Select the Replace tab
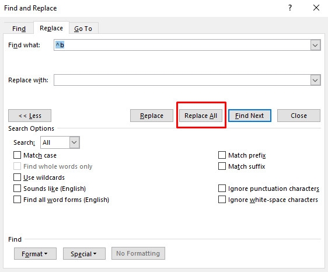Image resolution: width=328 pixels, height=272 pixels. tap(51, 28)
